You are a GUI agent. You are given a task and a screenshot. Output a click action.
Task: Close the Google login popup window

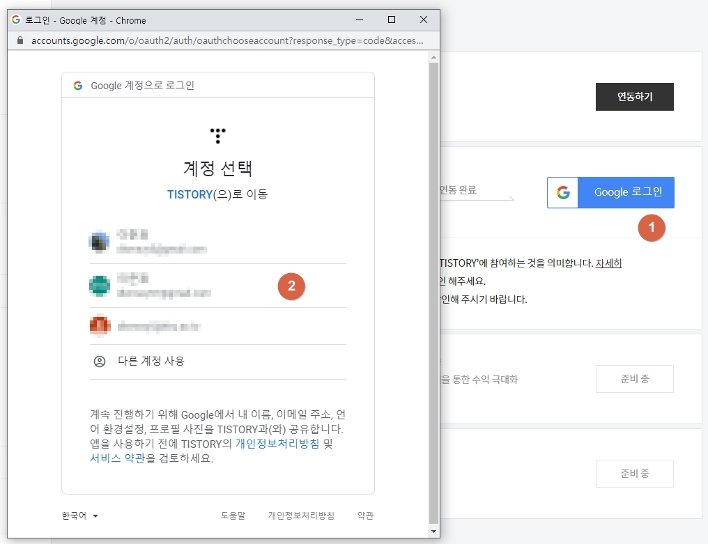click(x=424, y=20)
